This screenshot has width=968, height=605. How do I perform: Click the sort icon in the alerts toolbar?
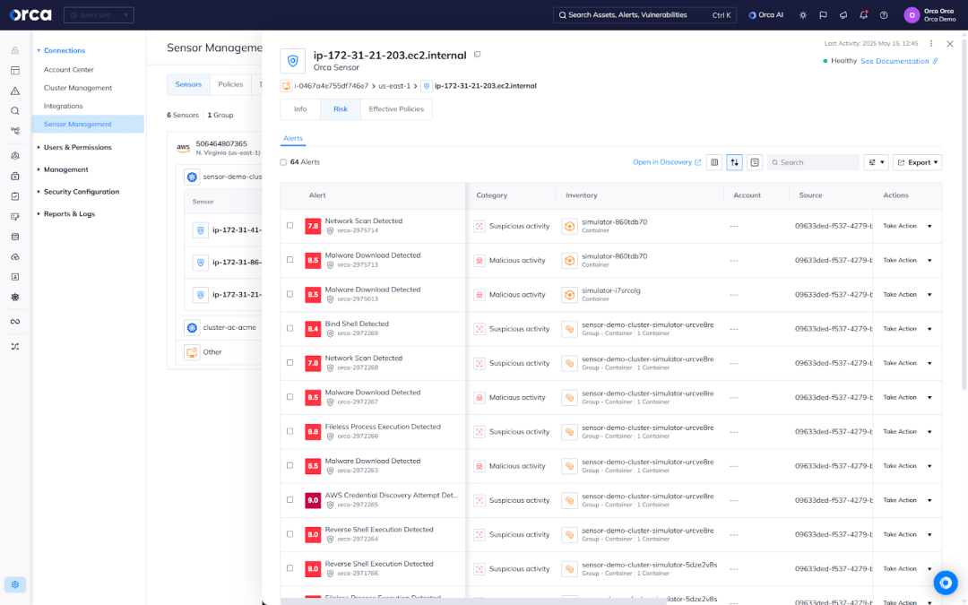pyautogui.click(x=734, y=162)
